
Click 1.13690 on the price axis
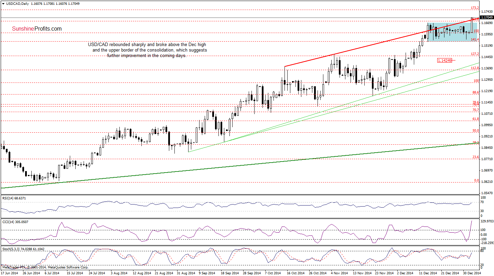[487, 68]
